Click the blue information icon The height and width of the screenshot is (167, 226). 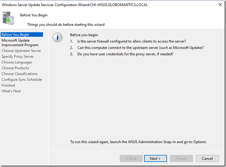(58, 37)
